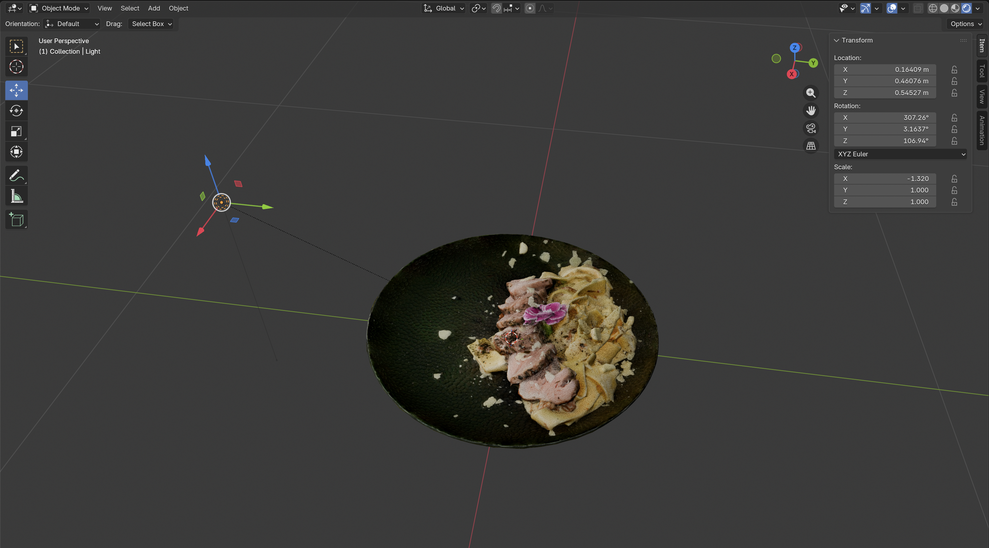Image resolution: width=989 pixels, height=548 pixels.
Task: Toggle camera view icon
Action: point(810,128)
